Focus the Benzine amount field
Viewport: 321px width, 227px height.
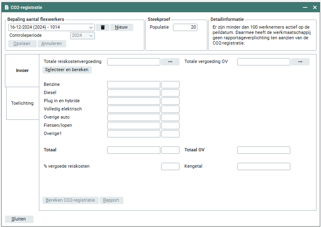pos(133,85)
